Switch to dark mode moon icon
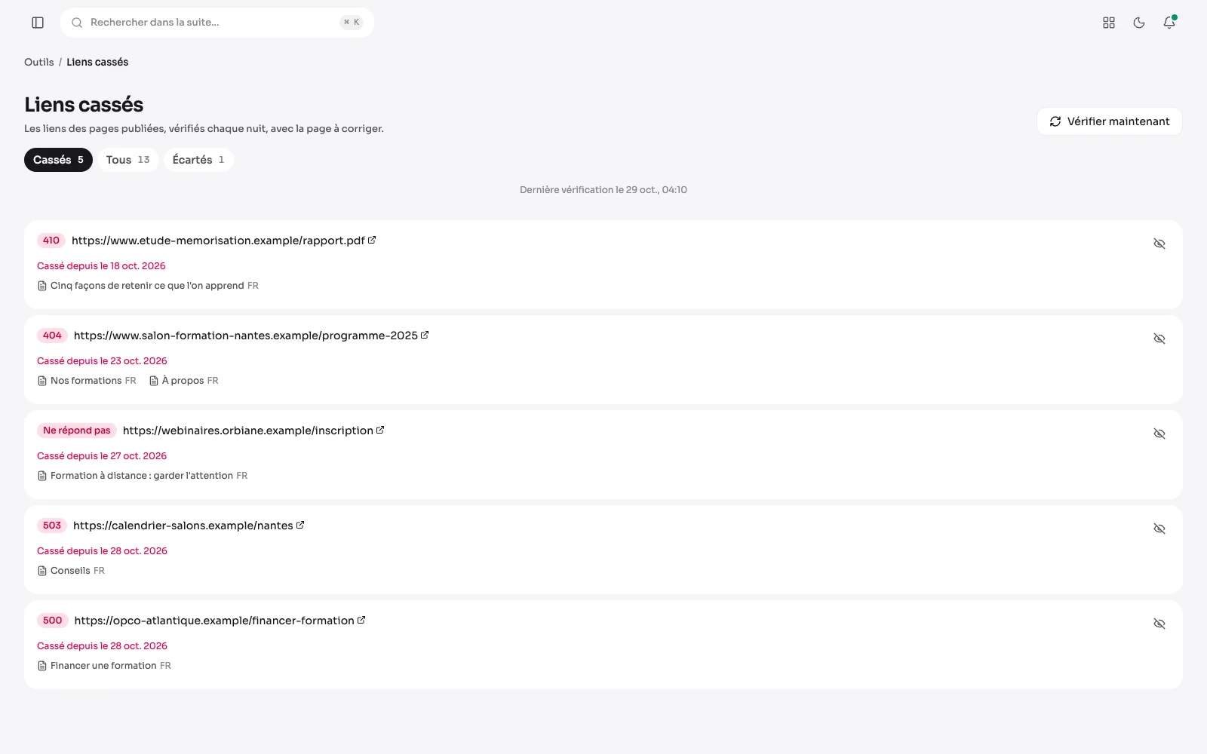This screenshot has width=1207, height=754. click(x=1139, y=23)
